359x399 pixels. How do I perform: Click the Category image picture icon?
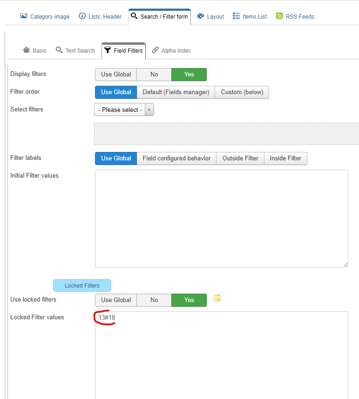coord(24,16)
